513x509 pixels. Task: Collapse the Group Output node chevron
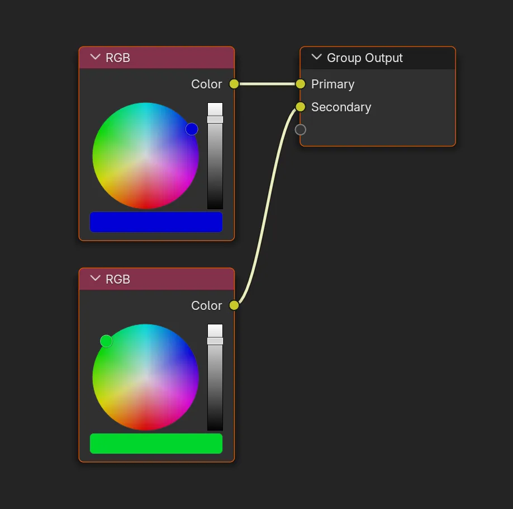[x=316, y=58]
